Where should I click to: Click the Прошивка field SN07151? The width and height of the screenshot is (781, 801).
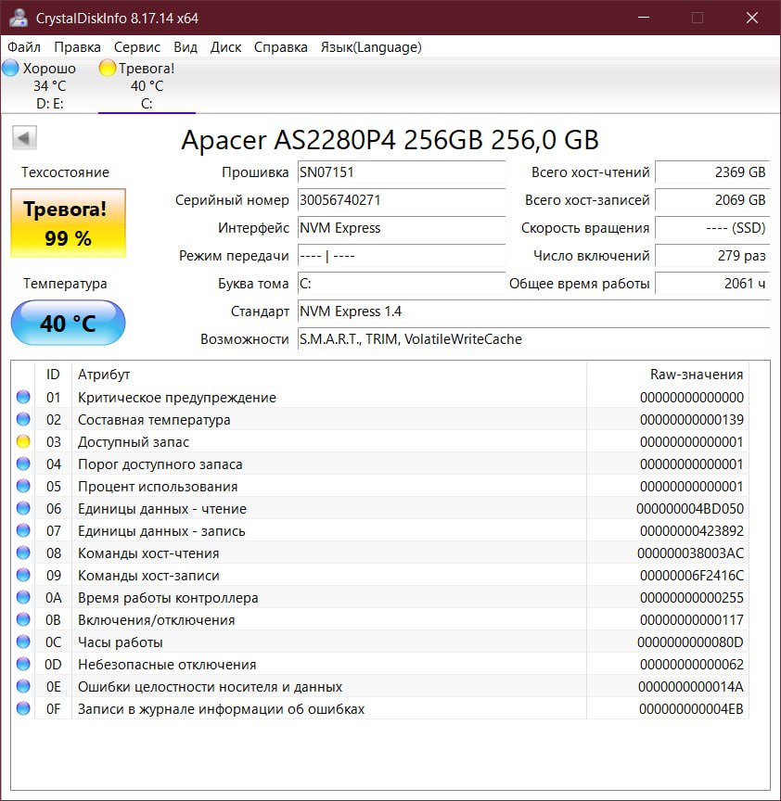[x=402, y=172]
